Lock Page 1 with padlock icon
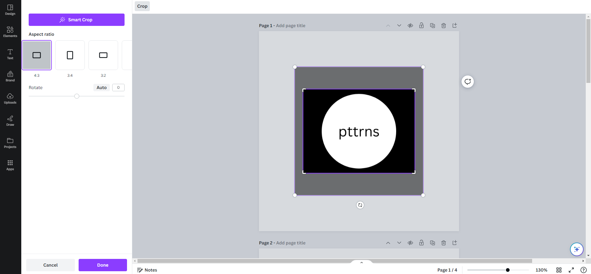The width and height of the screenshot is (591, 274). (421, 26)
